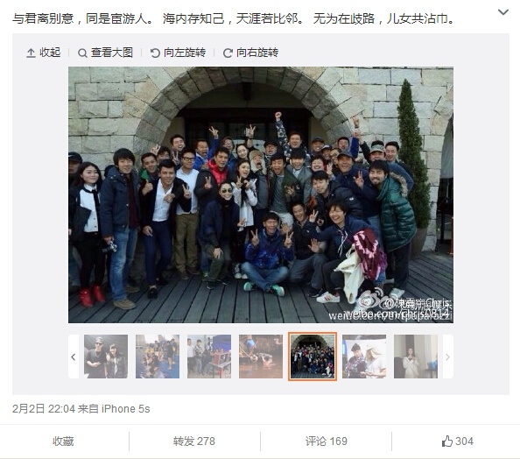520x459 pixels.
Task: Show previous thumbnails with left arrow
Action: 74,357
